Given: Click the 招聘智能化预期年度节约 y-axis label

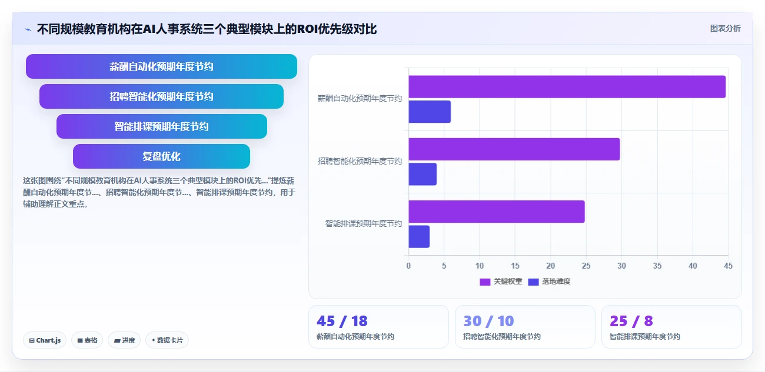Looking at the screenshot, I should click(x=360, y=161).
